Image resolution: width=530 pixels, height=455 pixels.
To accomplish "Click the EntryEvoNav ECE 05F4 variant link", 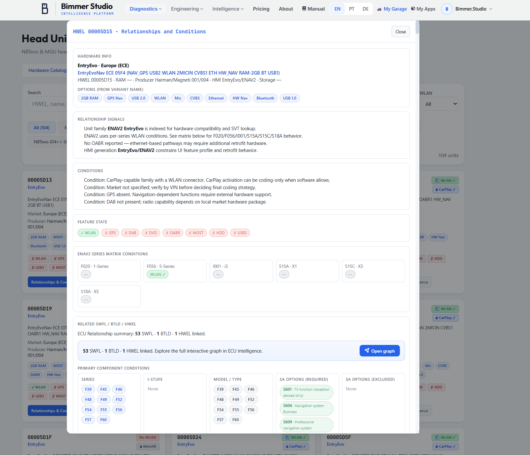I will click(179, 73).
